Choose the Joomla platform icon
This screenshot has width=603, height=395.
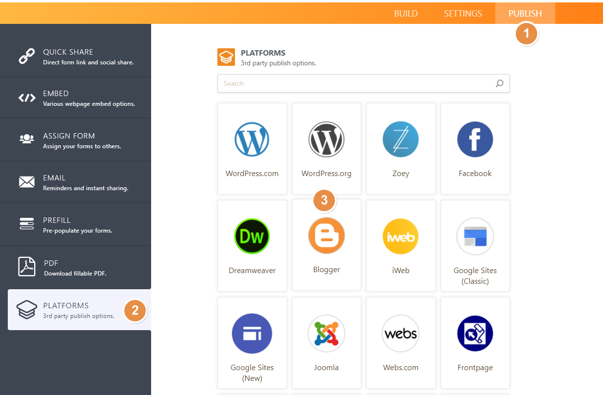tap(326, 334)
